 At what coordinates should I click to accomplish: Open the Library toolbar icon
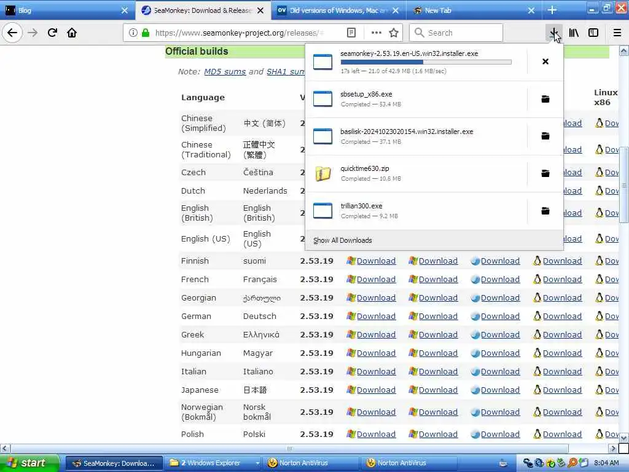coord(574,33)
